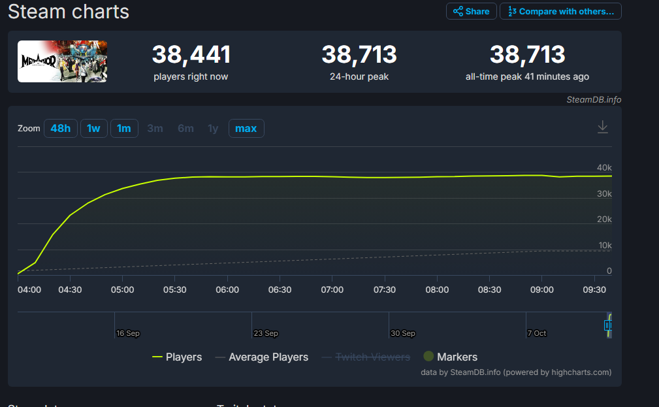Click the 07:30 x-axis label
This screenshot has height=407, width=659.
pyautogui.click(x=385, y=289)
